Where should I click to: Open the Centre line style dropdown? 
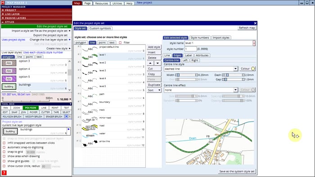235,69
